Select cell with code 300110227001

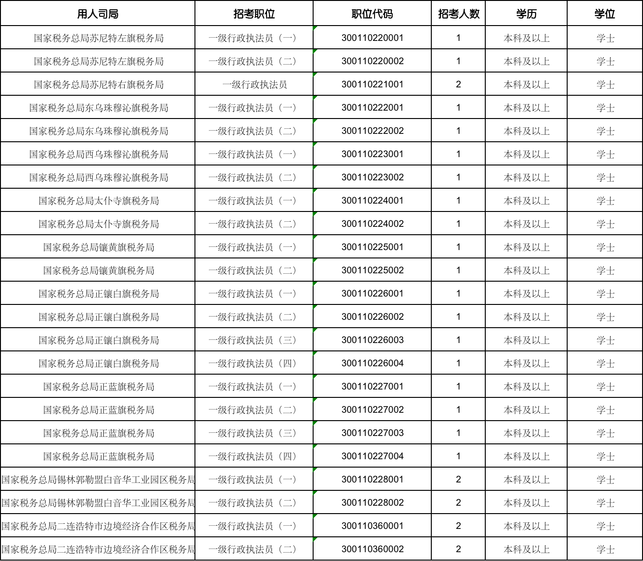(372, 386)
